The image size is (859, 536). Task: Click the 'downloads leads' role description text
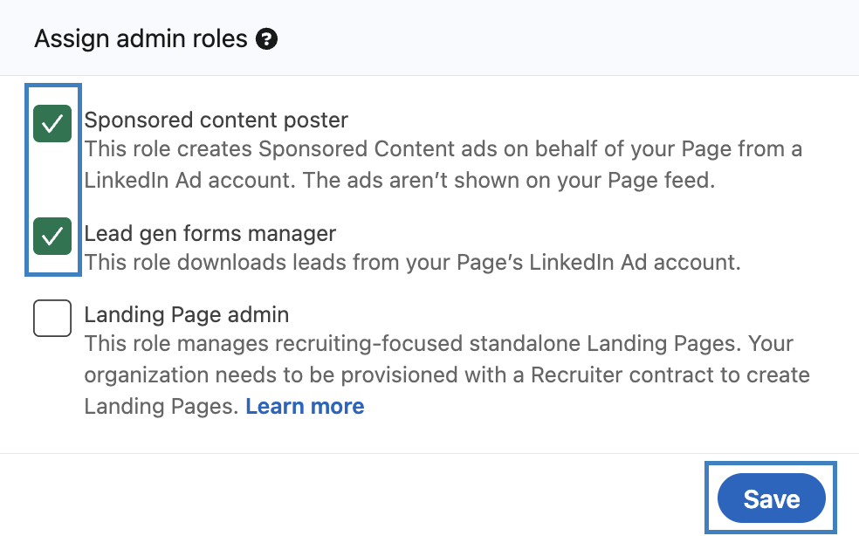click(412, 262)
